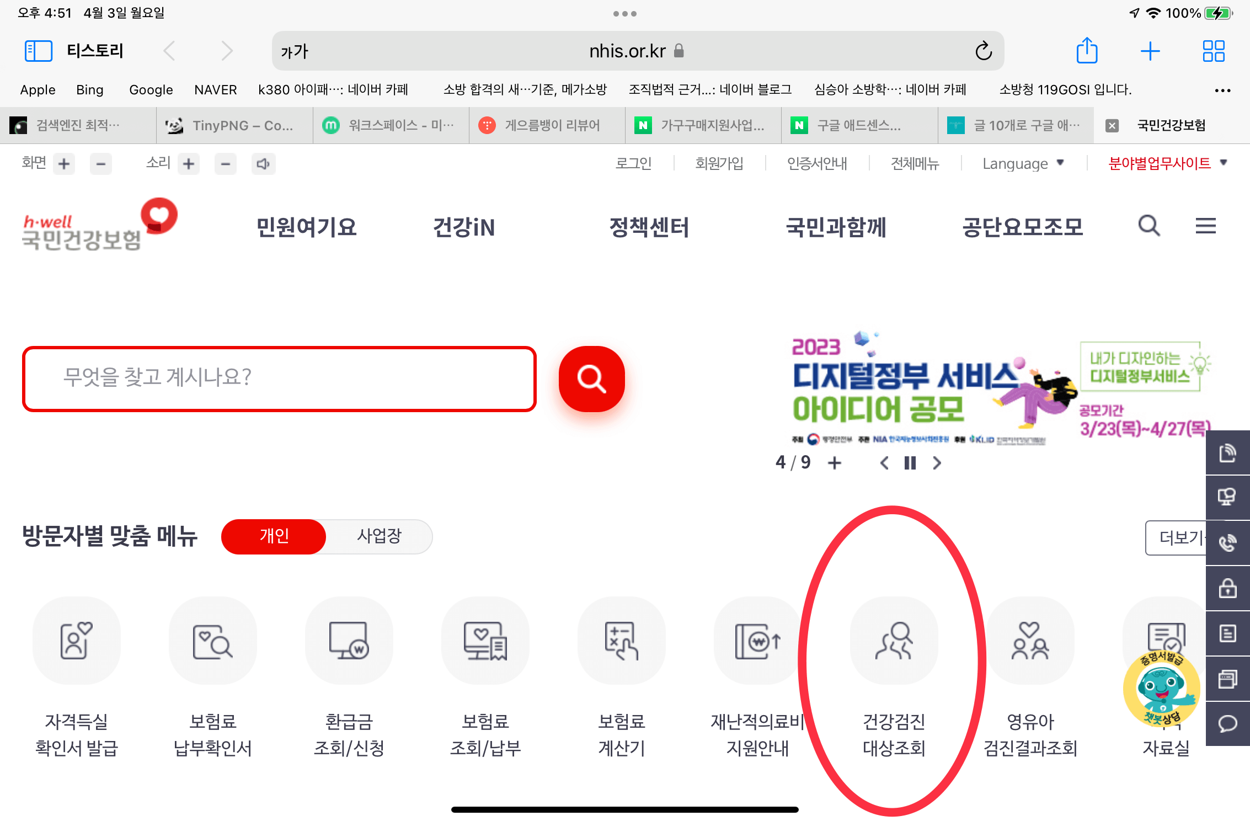Click the list form icon in right sidebar
The height and width of the screenshot is (821, 1250).
[1227, 633]
